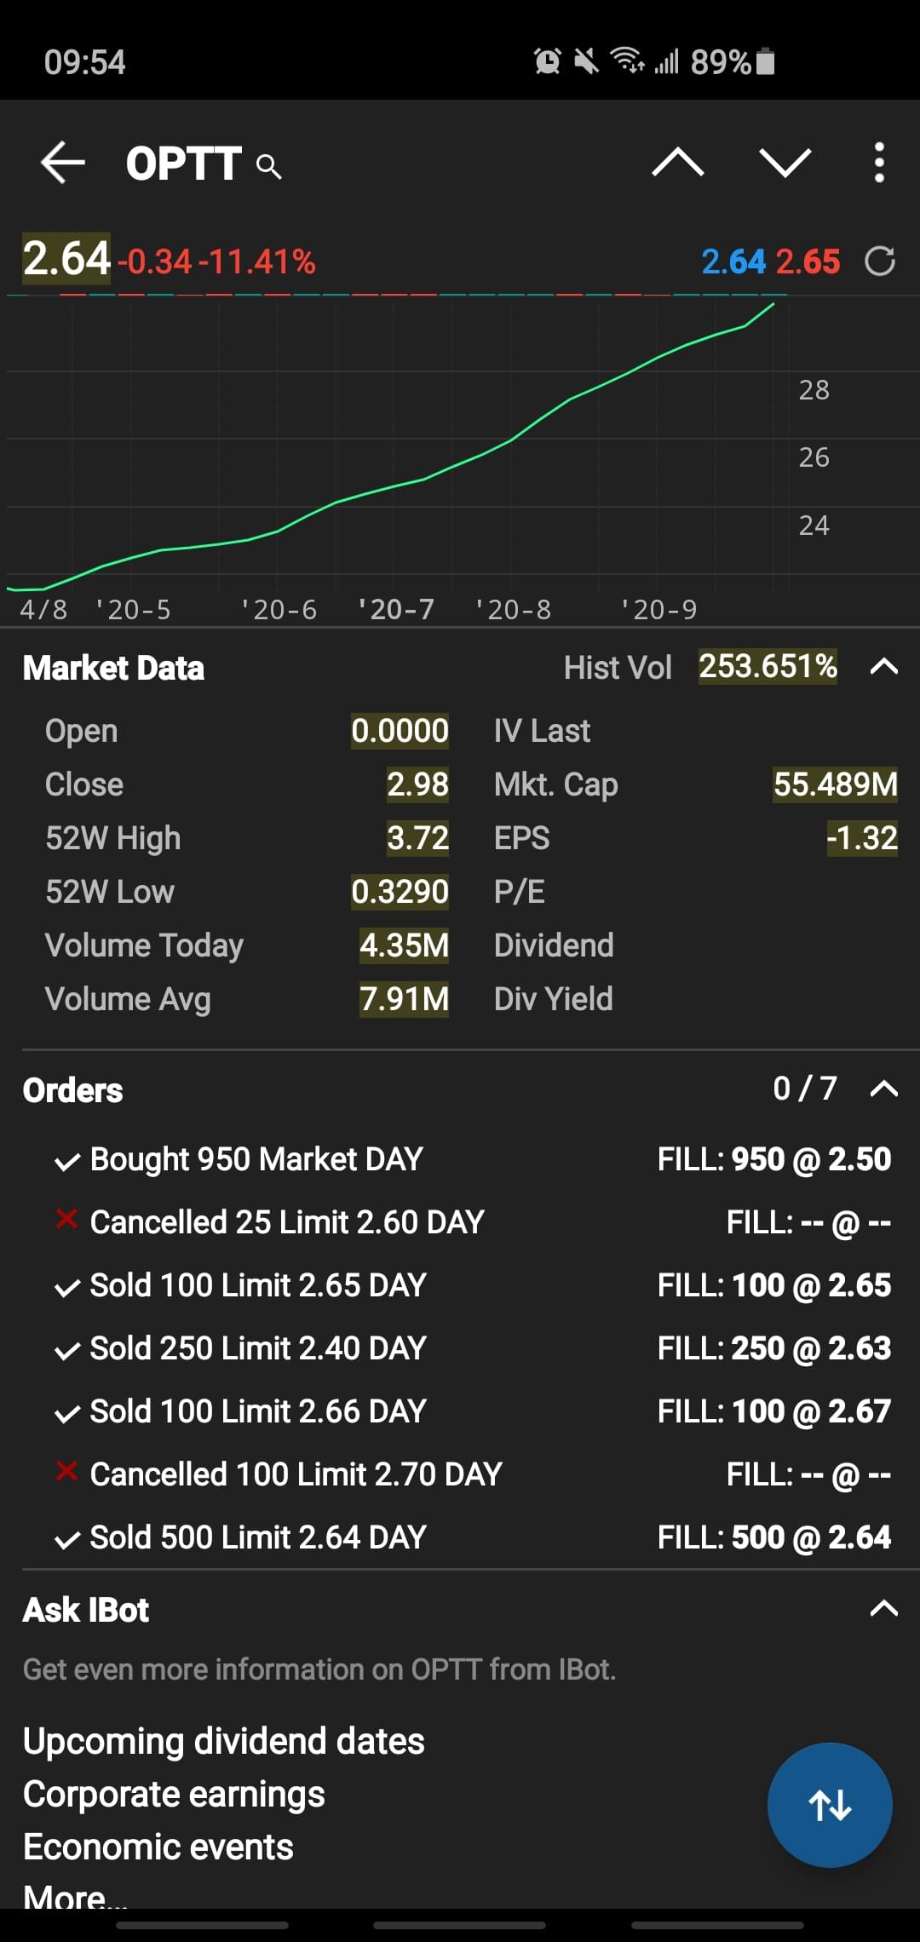Open the Sold 500 Limit 2.64 order
The height and width of the screenshot is (1942, 920).
coord(257,1537)
